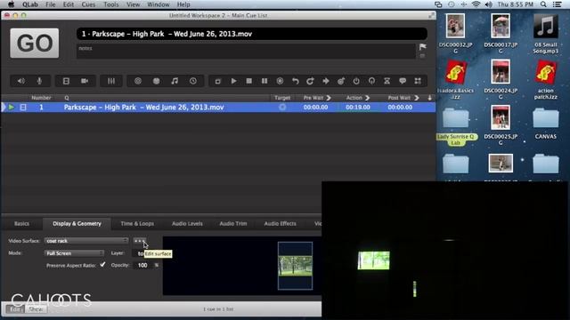The image size is (570, 320).
Task: Add an Arm cue with power icon
Action: tap(356, 81)
